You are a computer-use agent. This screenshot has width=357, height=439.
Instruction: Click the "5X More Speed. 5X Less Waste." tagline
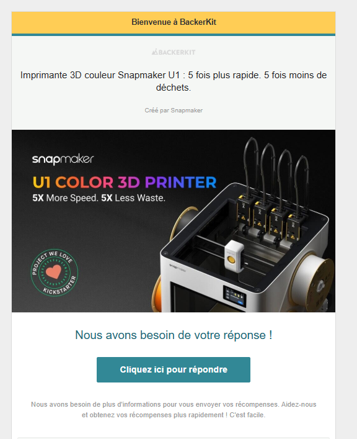[x=99, y=198]
